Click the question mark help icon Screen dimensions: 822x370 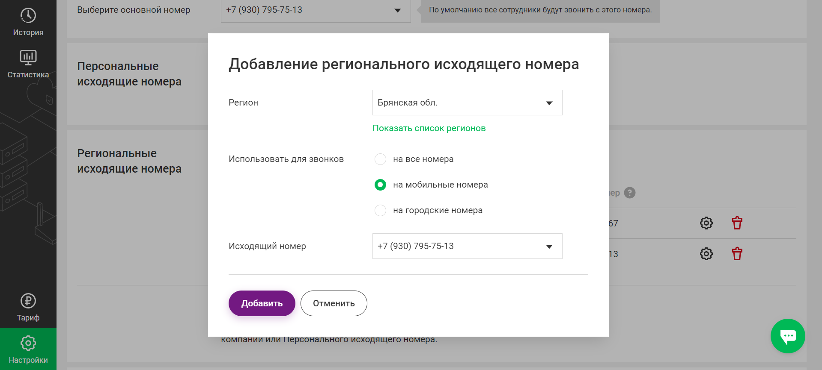(630, 193)
